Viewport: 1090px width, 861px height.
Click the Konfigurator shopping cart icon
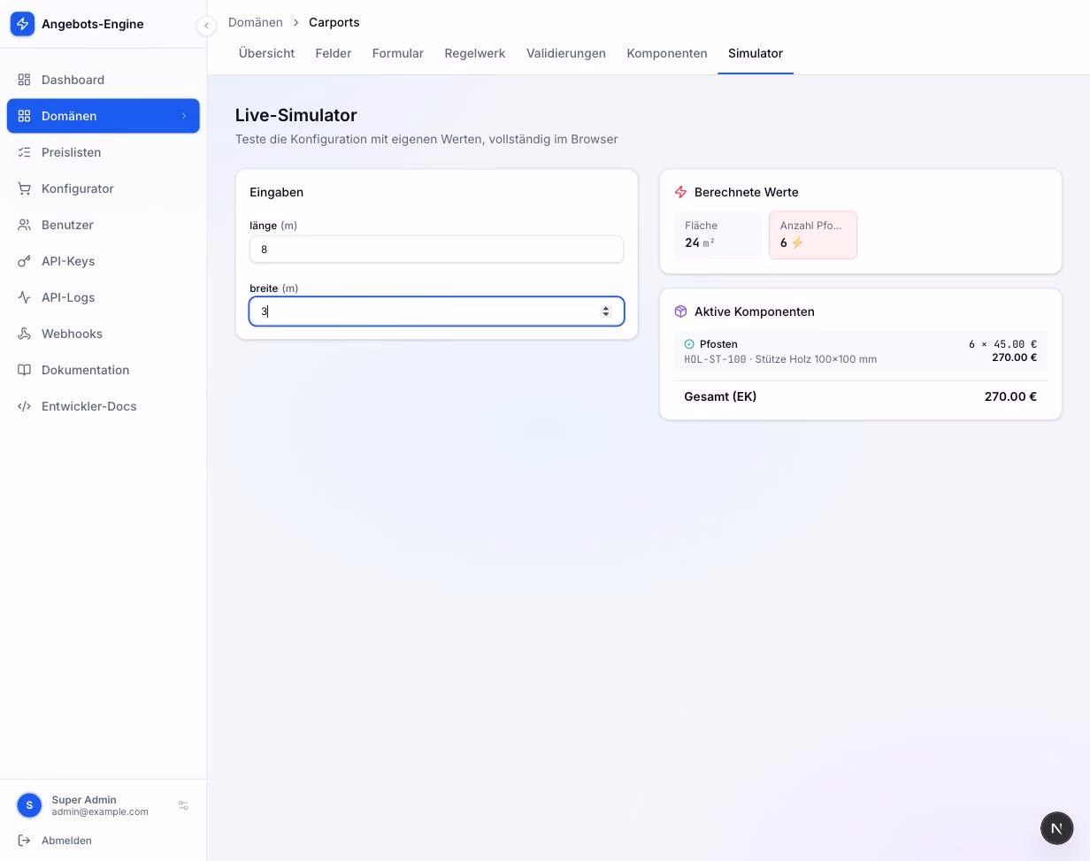coord(25,188)
